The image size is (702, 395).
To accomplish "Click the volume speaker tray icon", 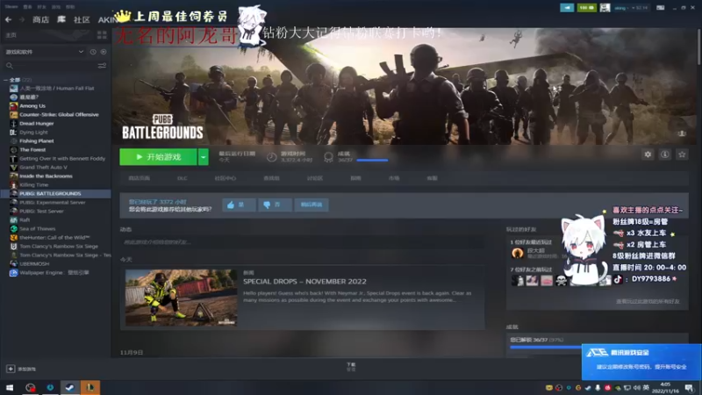I will tap(637, 388).
